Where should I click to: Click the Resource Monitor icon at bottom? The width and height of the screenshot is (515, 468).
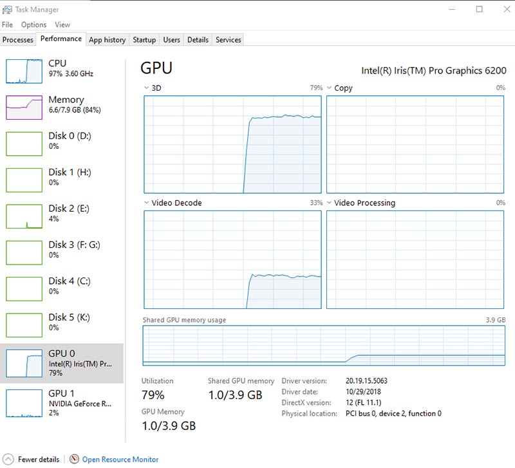point(75,460)
